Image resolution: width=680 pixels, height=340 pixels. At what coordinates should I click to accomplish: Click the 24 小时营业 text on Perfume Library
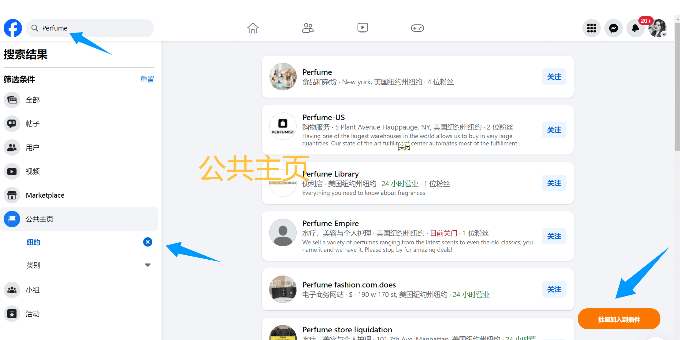pos(400,184)
